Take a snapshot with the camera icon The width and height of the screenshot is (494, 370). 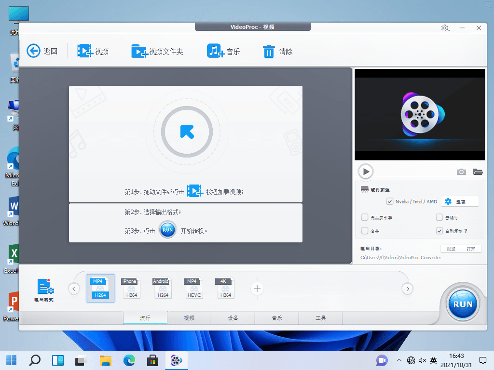pyautogui.click(x=461, y=172)
